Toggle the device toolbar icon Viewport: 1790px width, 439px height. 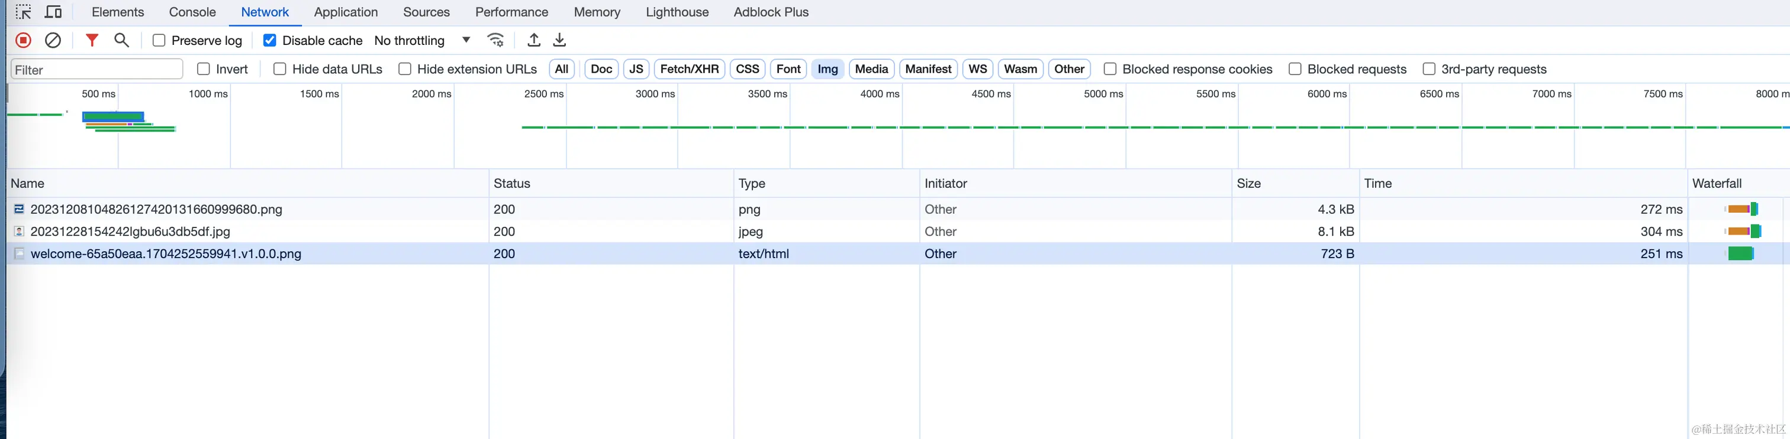53,12
